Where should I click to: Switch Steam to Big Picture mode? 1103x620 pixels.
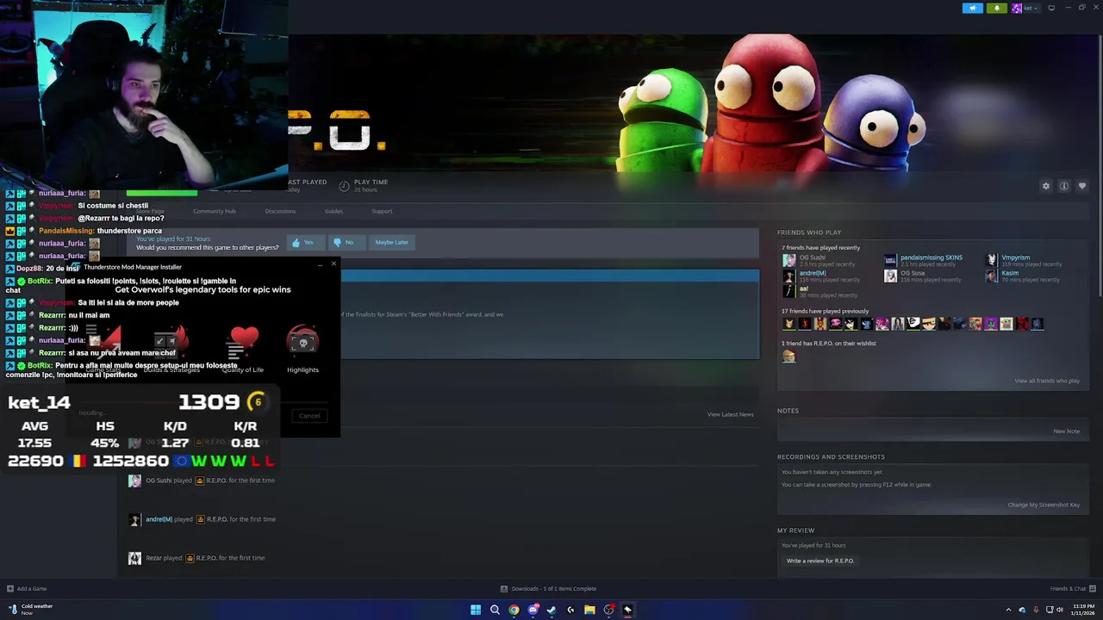(1051, 8)
